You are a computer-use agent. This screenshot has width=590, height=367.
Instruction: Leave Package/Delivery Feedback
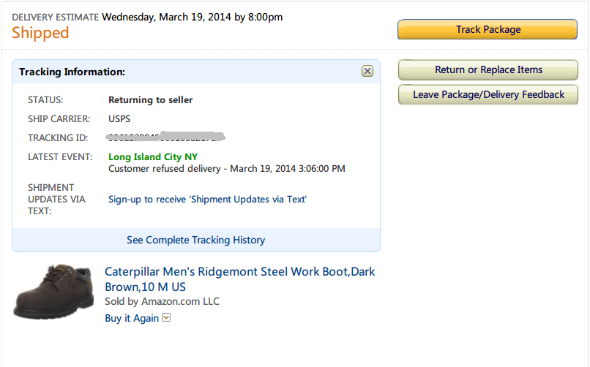pyautogui.click(x=488, y=95)
